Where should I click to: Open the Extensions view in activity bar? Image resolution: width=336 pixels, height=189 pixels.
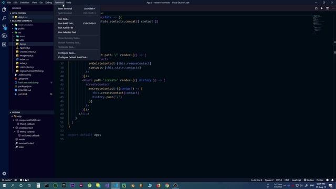4,44
